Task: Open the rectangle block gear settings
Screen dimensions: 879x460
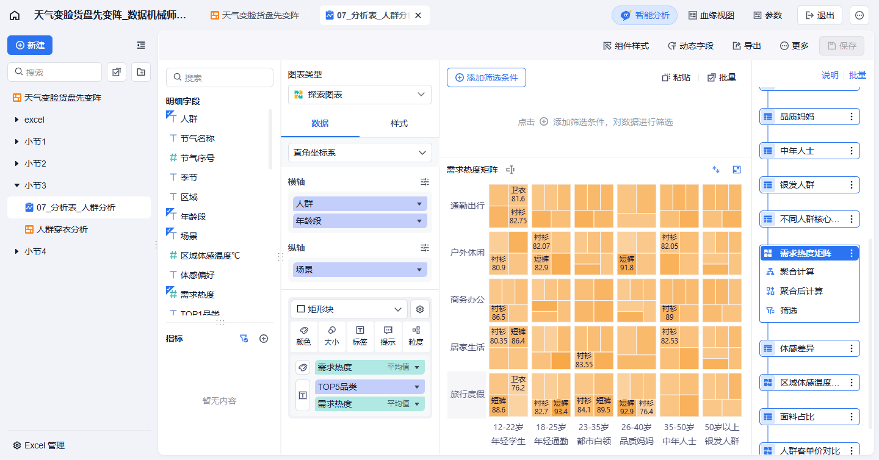Action: click(x=420, y=309)
